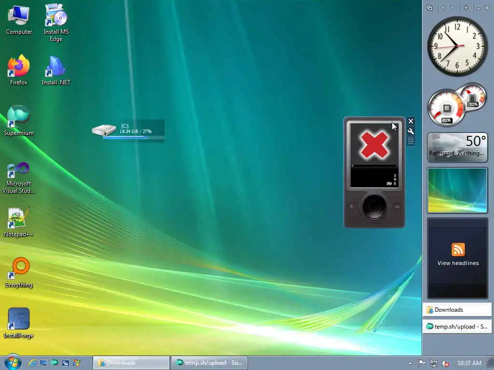Click Switch between windows Quick Launch icon

66,363
